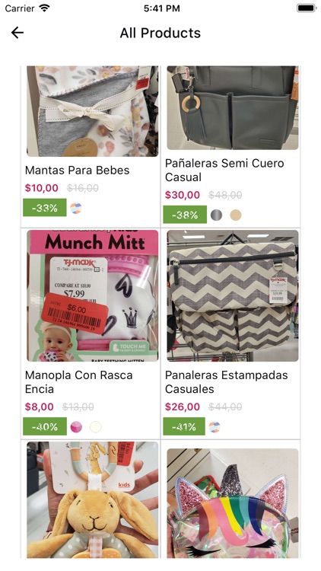Tap the back arrow icon
This screenshot has width=321, height=571.
click(17, 33)
